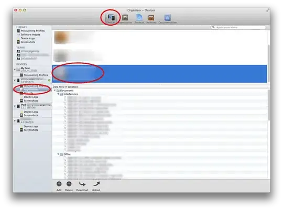Select the app row with gray icon
The height and width of the screenshot is (210, 283).
(x=159, y=56)
